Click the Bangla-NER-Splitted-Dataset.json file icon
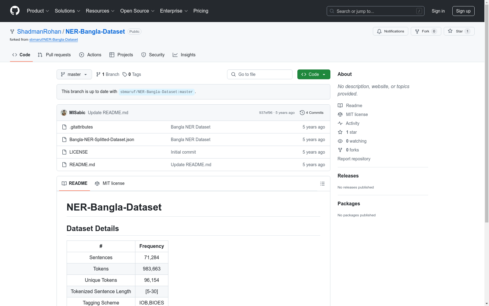Image resolution: width=489 pixels, height=306 pixels. coord(64,140)
